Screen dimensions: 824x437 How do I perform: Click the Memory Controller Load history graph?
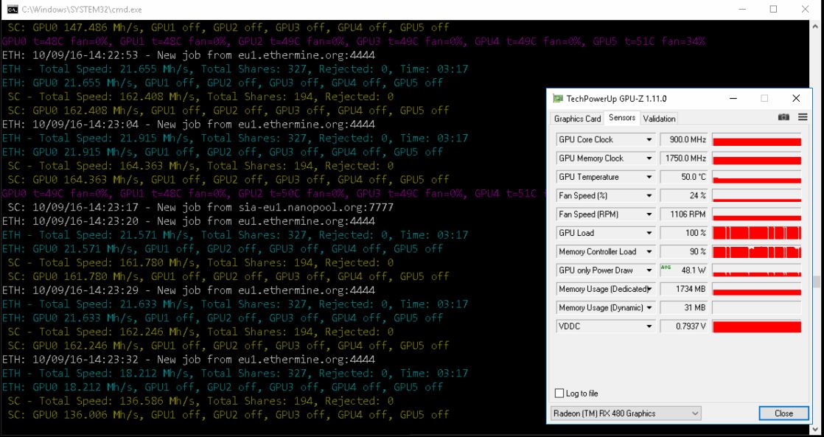(x=757, y=251)
